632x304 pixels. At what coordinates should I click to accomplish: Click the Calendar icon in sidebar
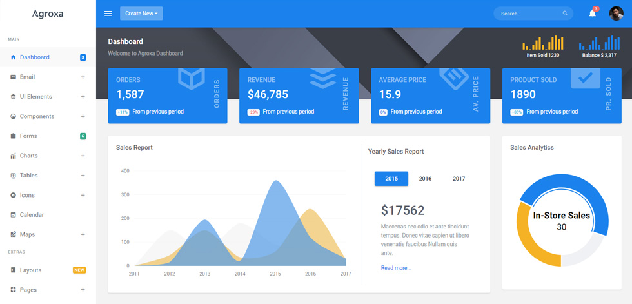click(x=13, y=215)
